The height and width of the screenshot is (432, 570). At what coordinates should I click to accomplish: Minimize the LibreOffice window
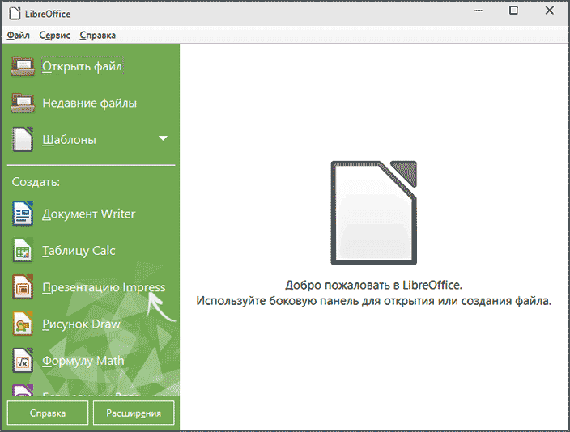click(x=479, y=11)
